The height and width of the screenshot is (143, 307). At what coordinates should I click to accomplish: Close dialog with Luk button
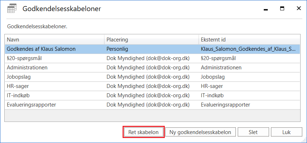coord(286,132)
